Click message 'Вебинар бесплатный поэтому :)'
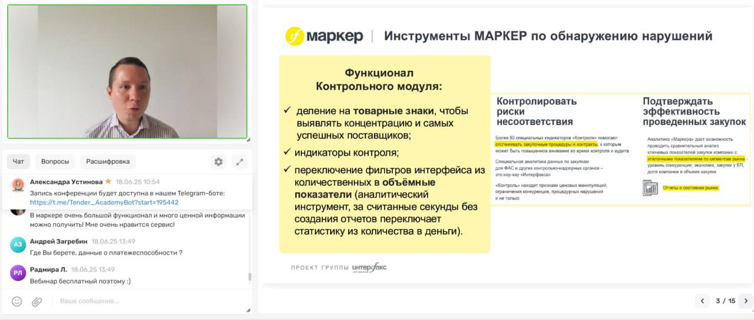The height and width of the screenshot is (320, 754). coord(80,281)
